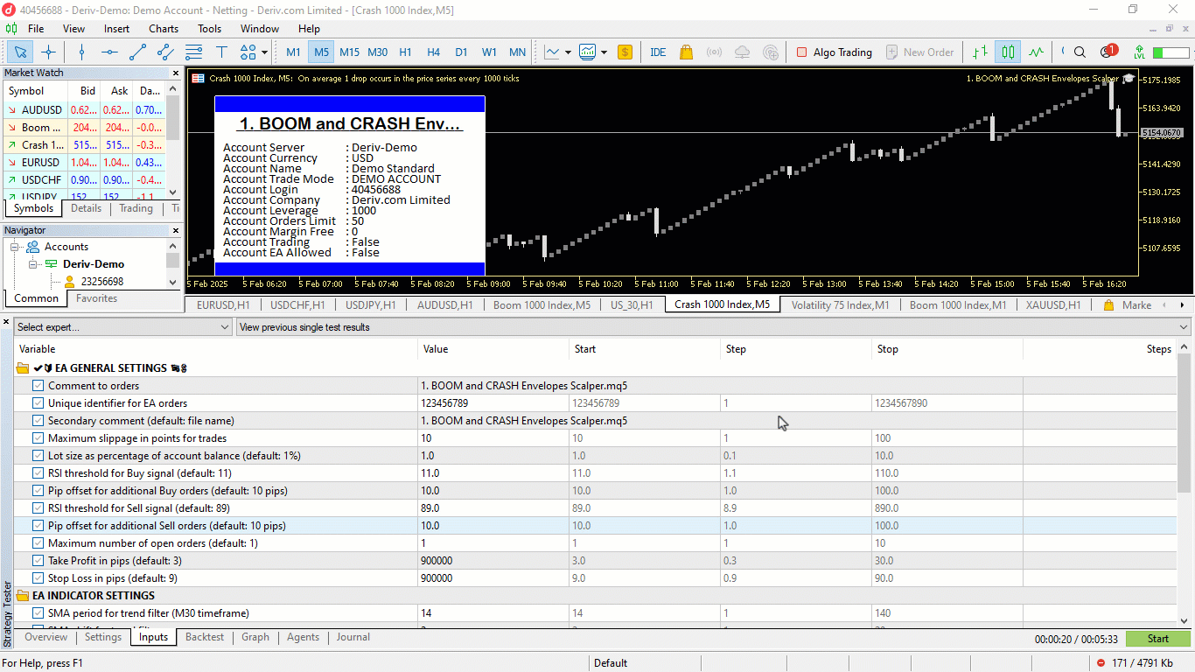Open the Tools menu

click(209, 28)
